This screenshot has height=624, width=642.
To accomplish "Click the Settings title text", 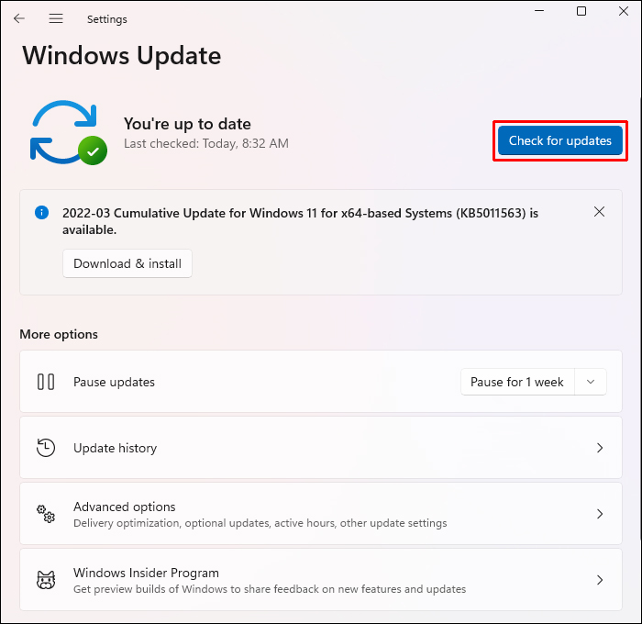I will (107, 19).
